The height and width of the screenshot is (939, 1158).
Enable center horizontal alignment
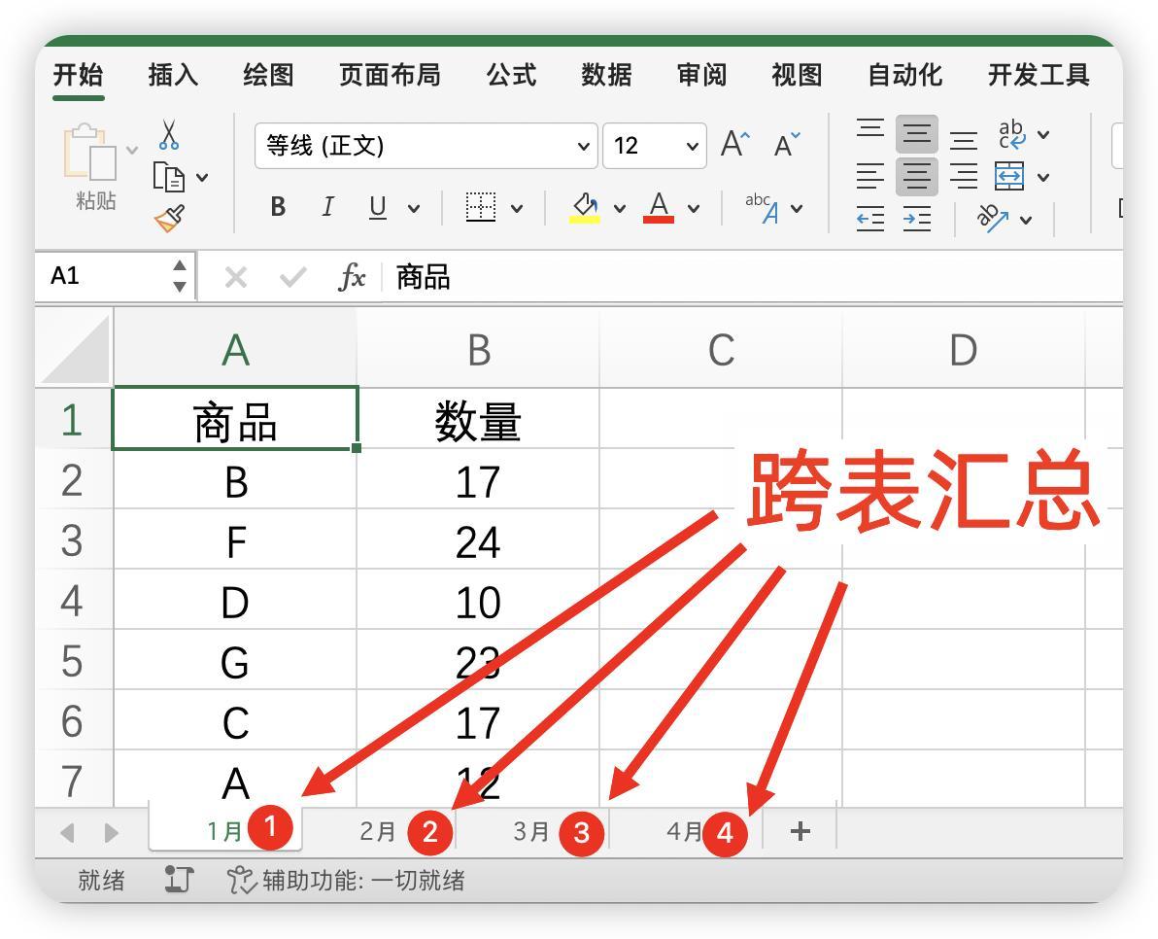click(916, 177)
